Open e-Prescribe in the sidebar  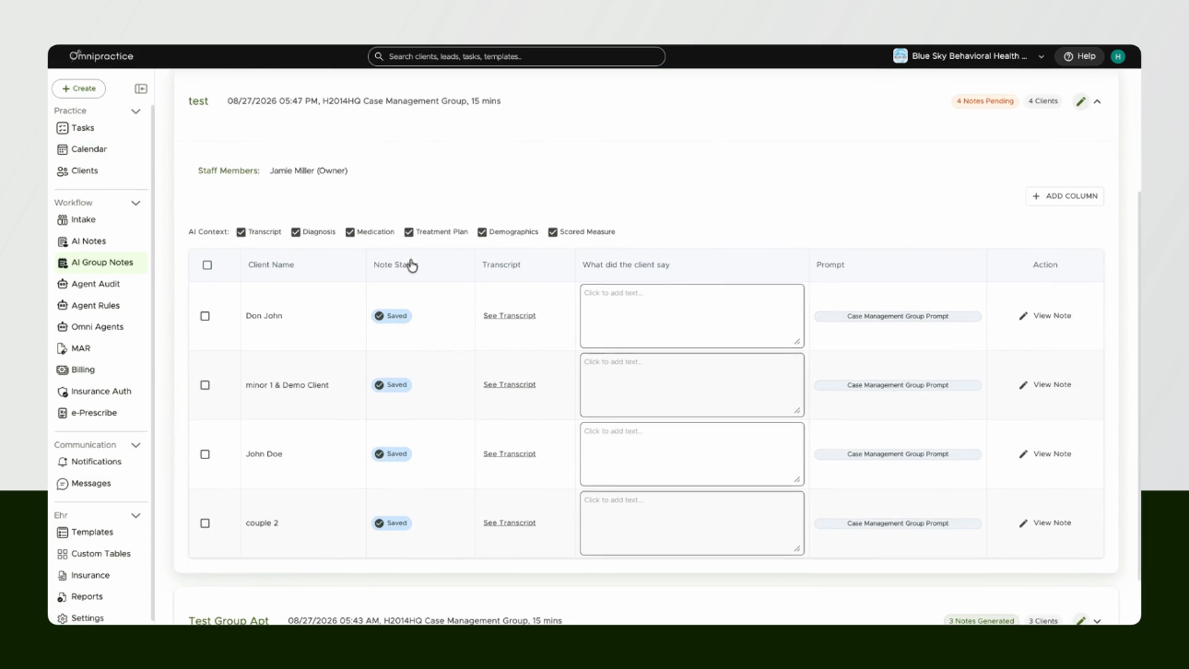click(93, 413)
